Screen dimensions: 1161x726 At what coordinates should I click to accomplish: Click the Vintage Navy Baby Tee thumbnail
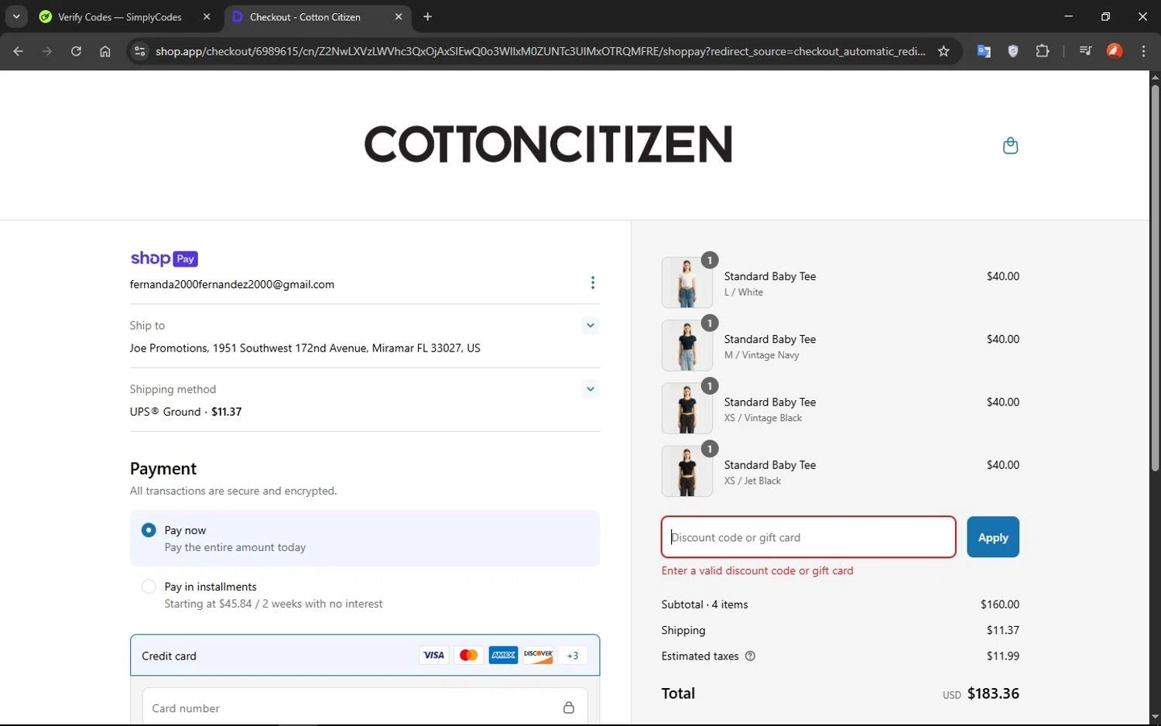(x=687, y=345)
